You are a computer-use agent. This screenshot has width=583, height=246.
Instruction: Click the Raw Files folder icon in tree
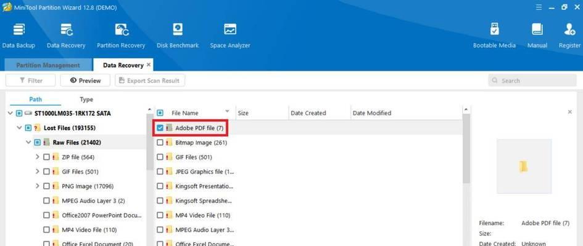click(x=46, y=142)
